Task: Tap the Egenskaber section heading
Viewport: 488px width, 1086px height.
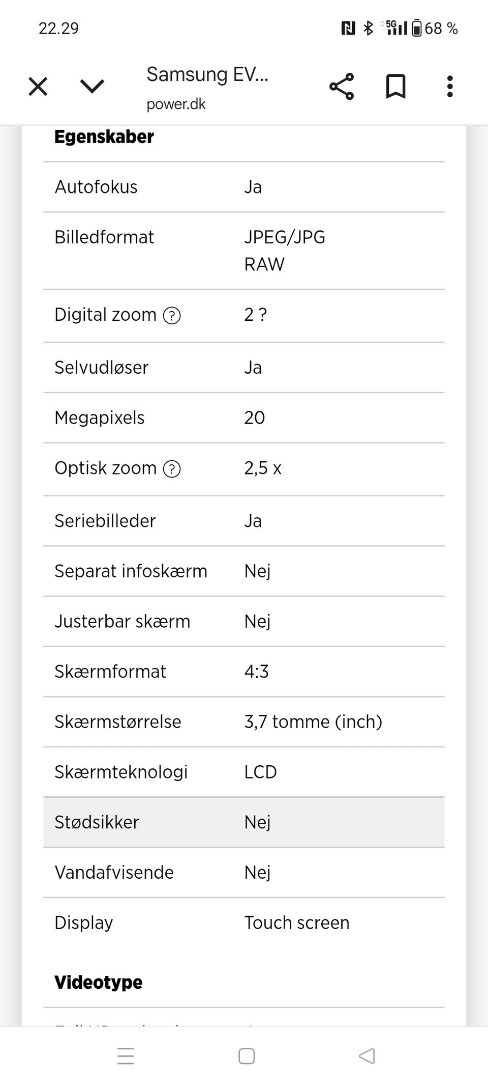Action: click(x=104, y=137)
